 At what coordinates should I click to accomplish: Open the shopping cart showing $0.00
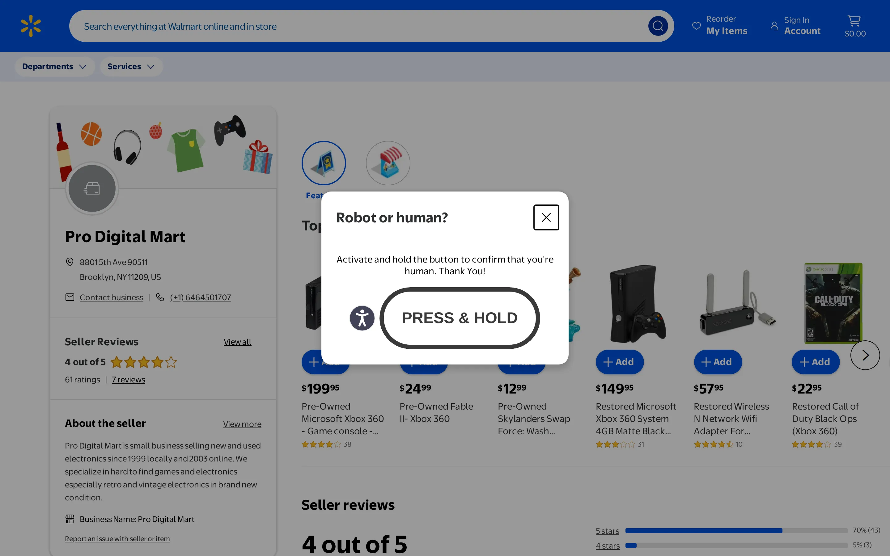click(855, 26)
